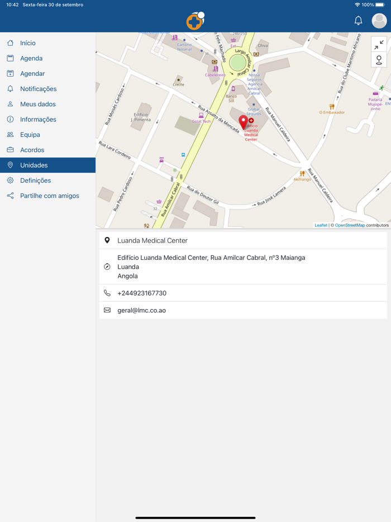Click the Início house icon
Viewport: 391px width, 522px height.
tap(10, 43)
